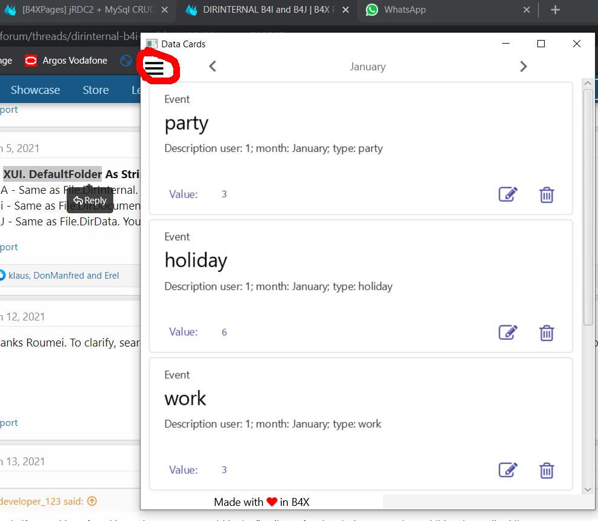The image size is (598, 521).
Task: Close the WhatsApp browser tab
Action: (x=527, y=10)
